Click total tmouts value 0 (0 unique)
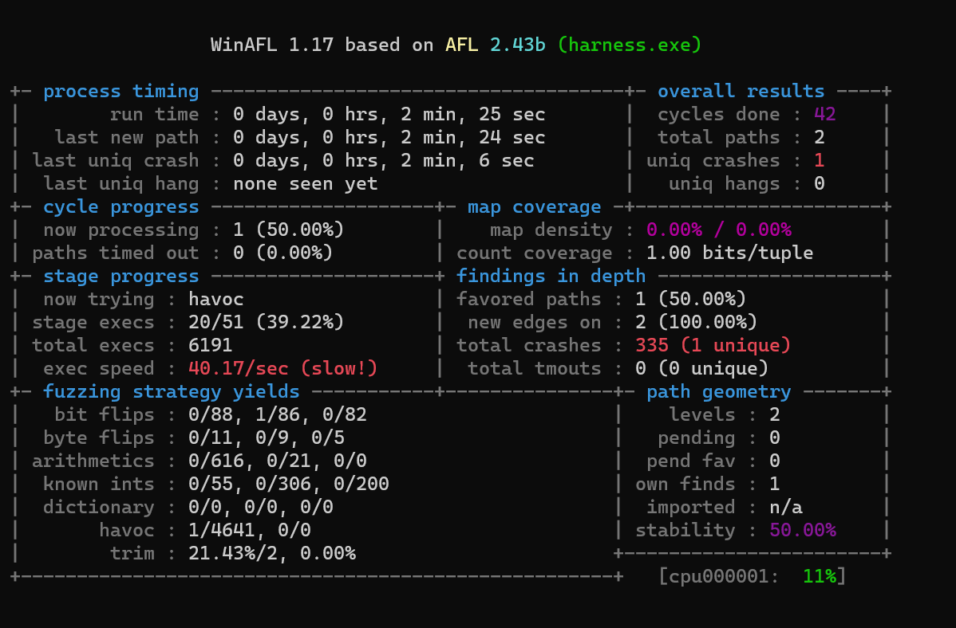 point(701,368)
